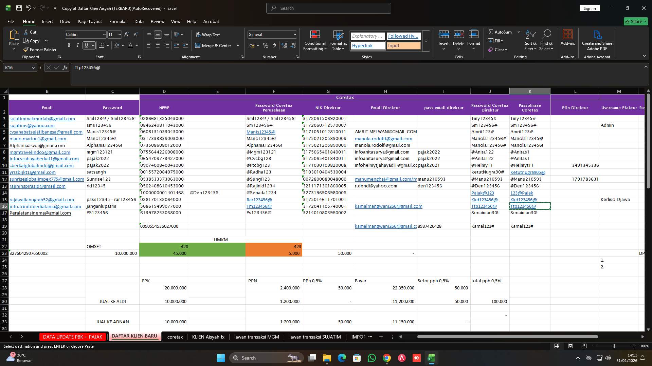The width and height of the screenshot is (652, 366).
Task: Toggle underline on selected cell
Action: click(x=86, y=45)
